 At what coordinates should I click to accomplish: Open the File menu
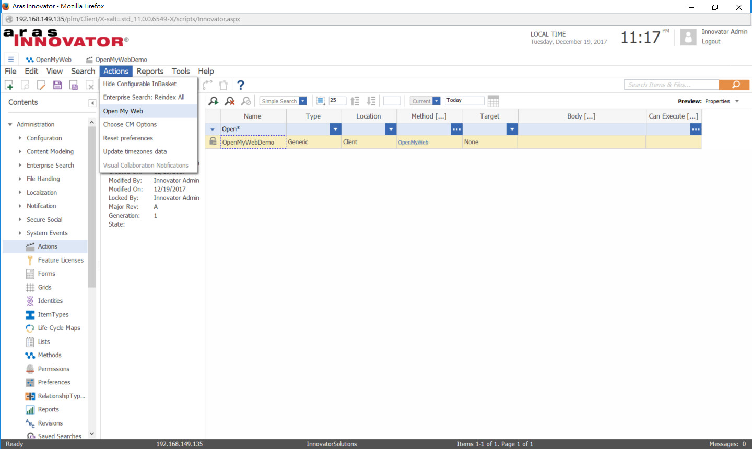coord(10,71)
